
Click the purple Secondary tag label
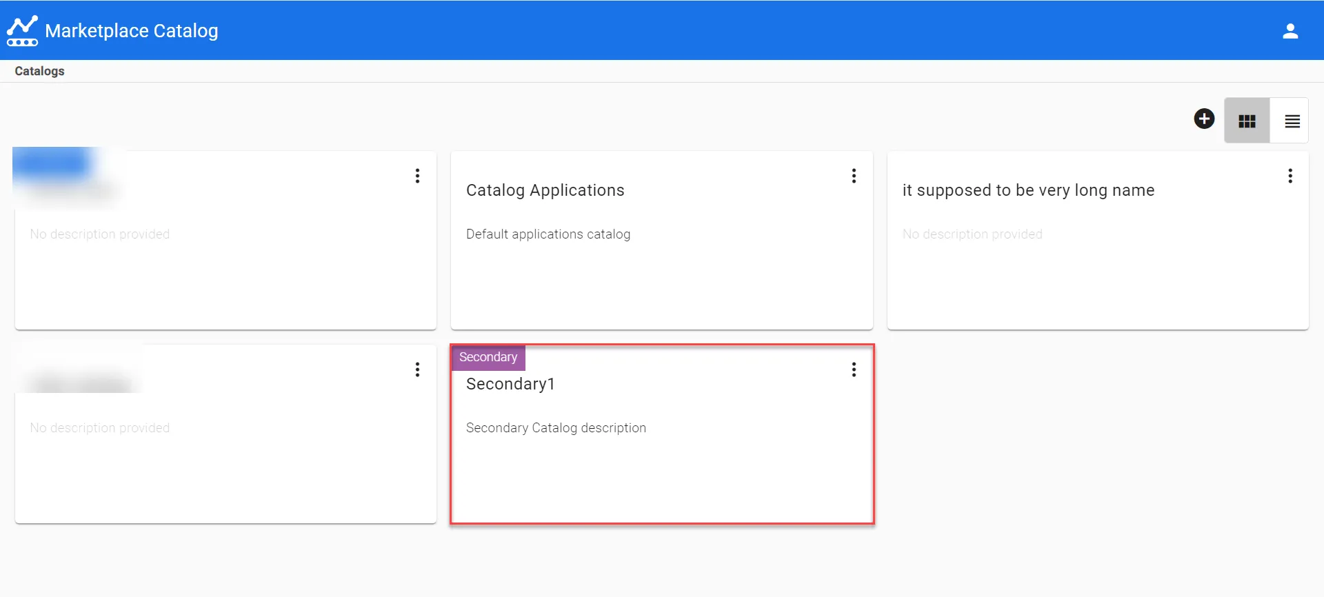coord(488,357)
